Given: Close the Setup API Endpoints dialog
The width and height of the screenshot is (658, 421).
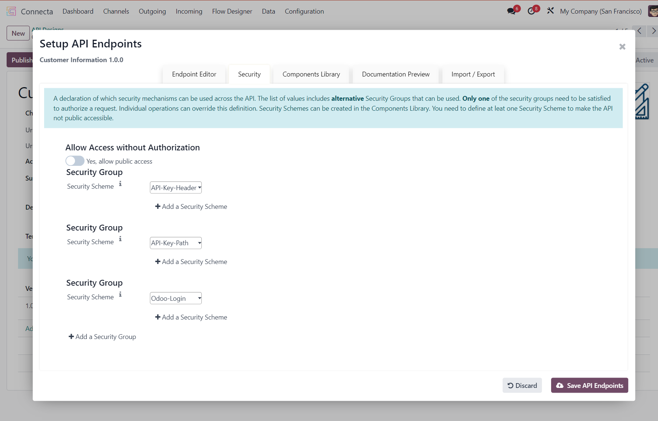Looking at the screenshot, I should coord(622,47).
